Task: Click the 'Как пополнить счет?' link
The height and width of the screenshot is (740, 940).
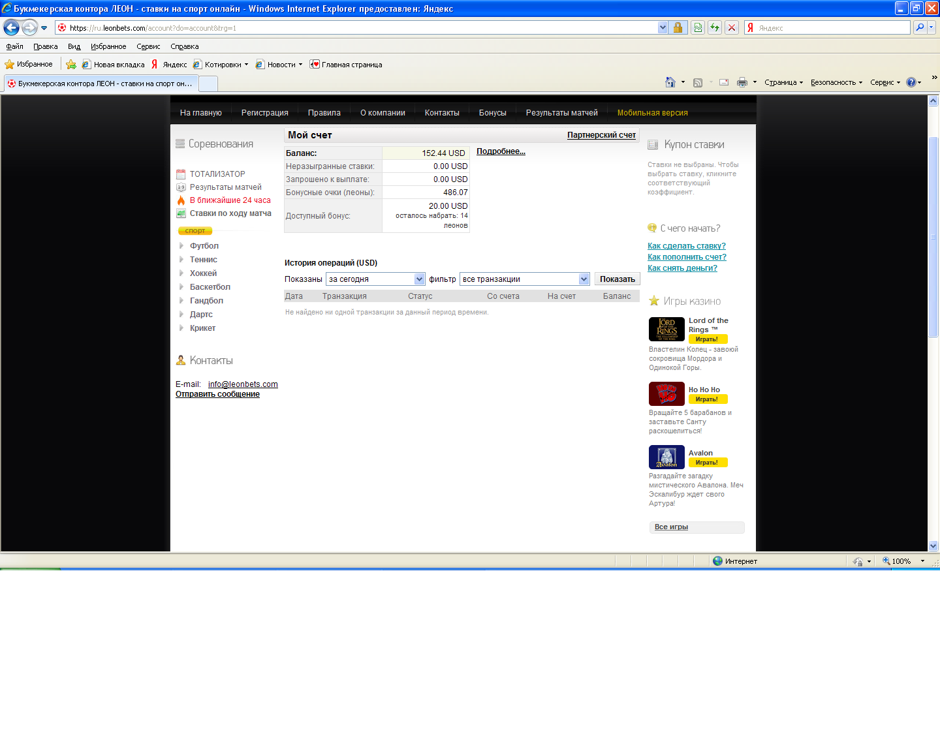Action: coord(687,257)
